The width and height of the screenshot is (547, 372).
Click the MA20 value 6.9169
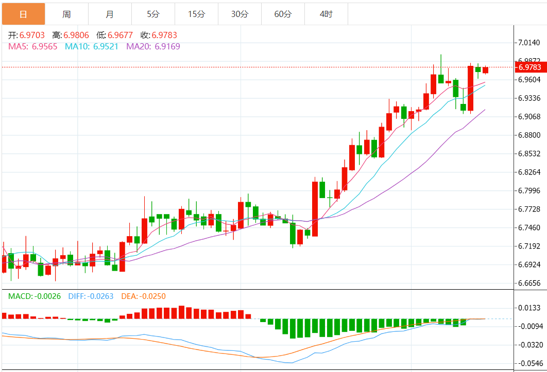pyautogui.click(x=167, y=46)
